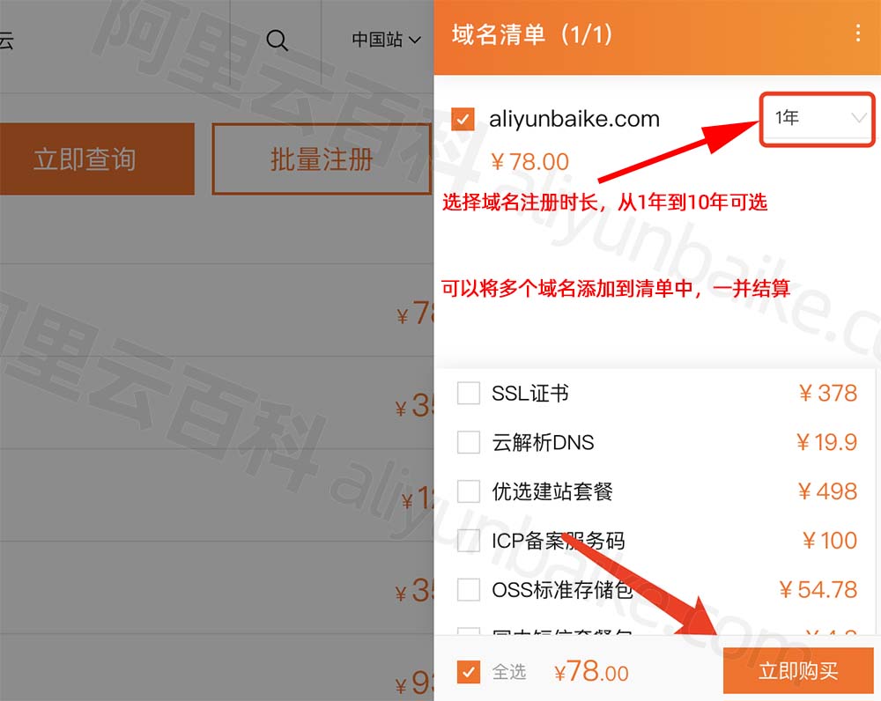The image size is (881, 701).
Task: Click the aliyunbaike.com domain name text
Action: point(574,119)
